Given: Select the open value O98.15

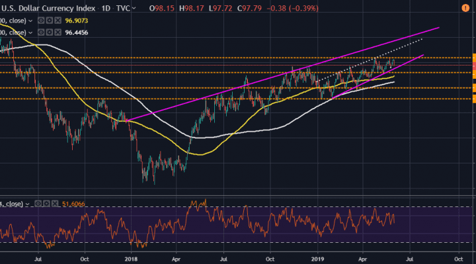Looking at the screenshot, I should pos(162,8).
